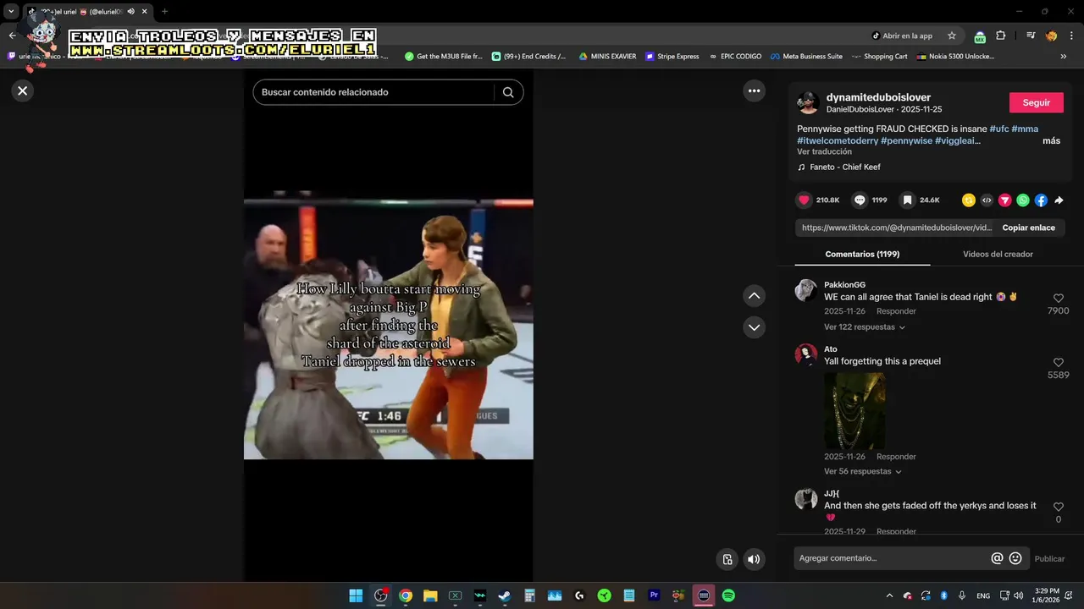Open the Chrome extensions puzzle icon

(x=1001, y=36)
